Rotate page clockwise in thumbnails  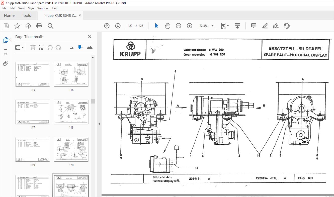click(58, 47)
